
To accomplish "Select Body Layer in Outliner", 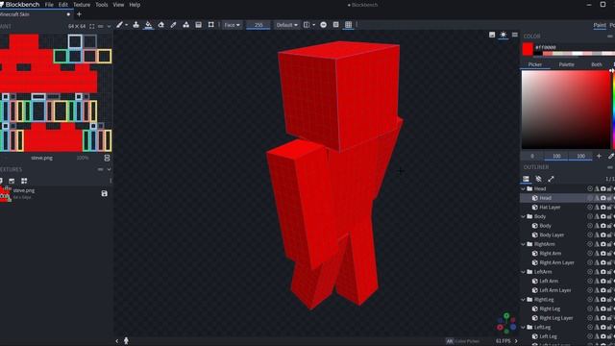I will (x=552, y=235).
